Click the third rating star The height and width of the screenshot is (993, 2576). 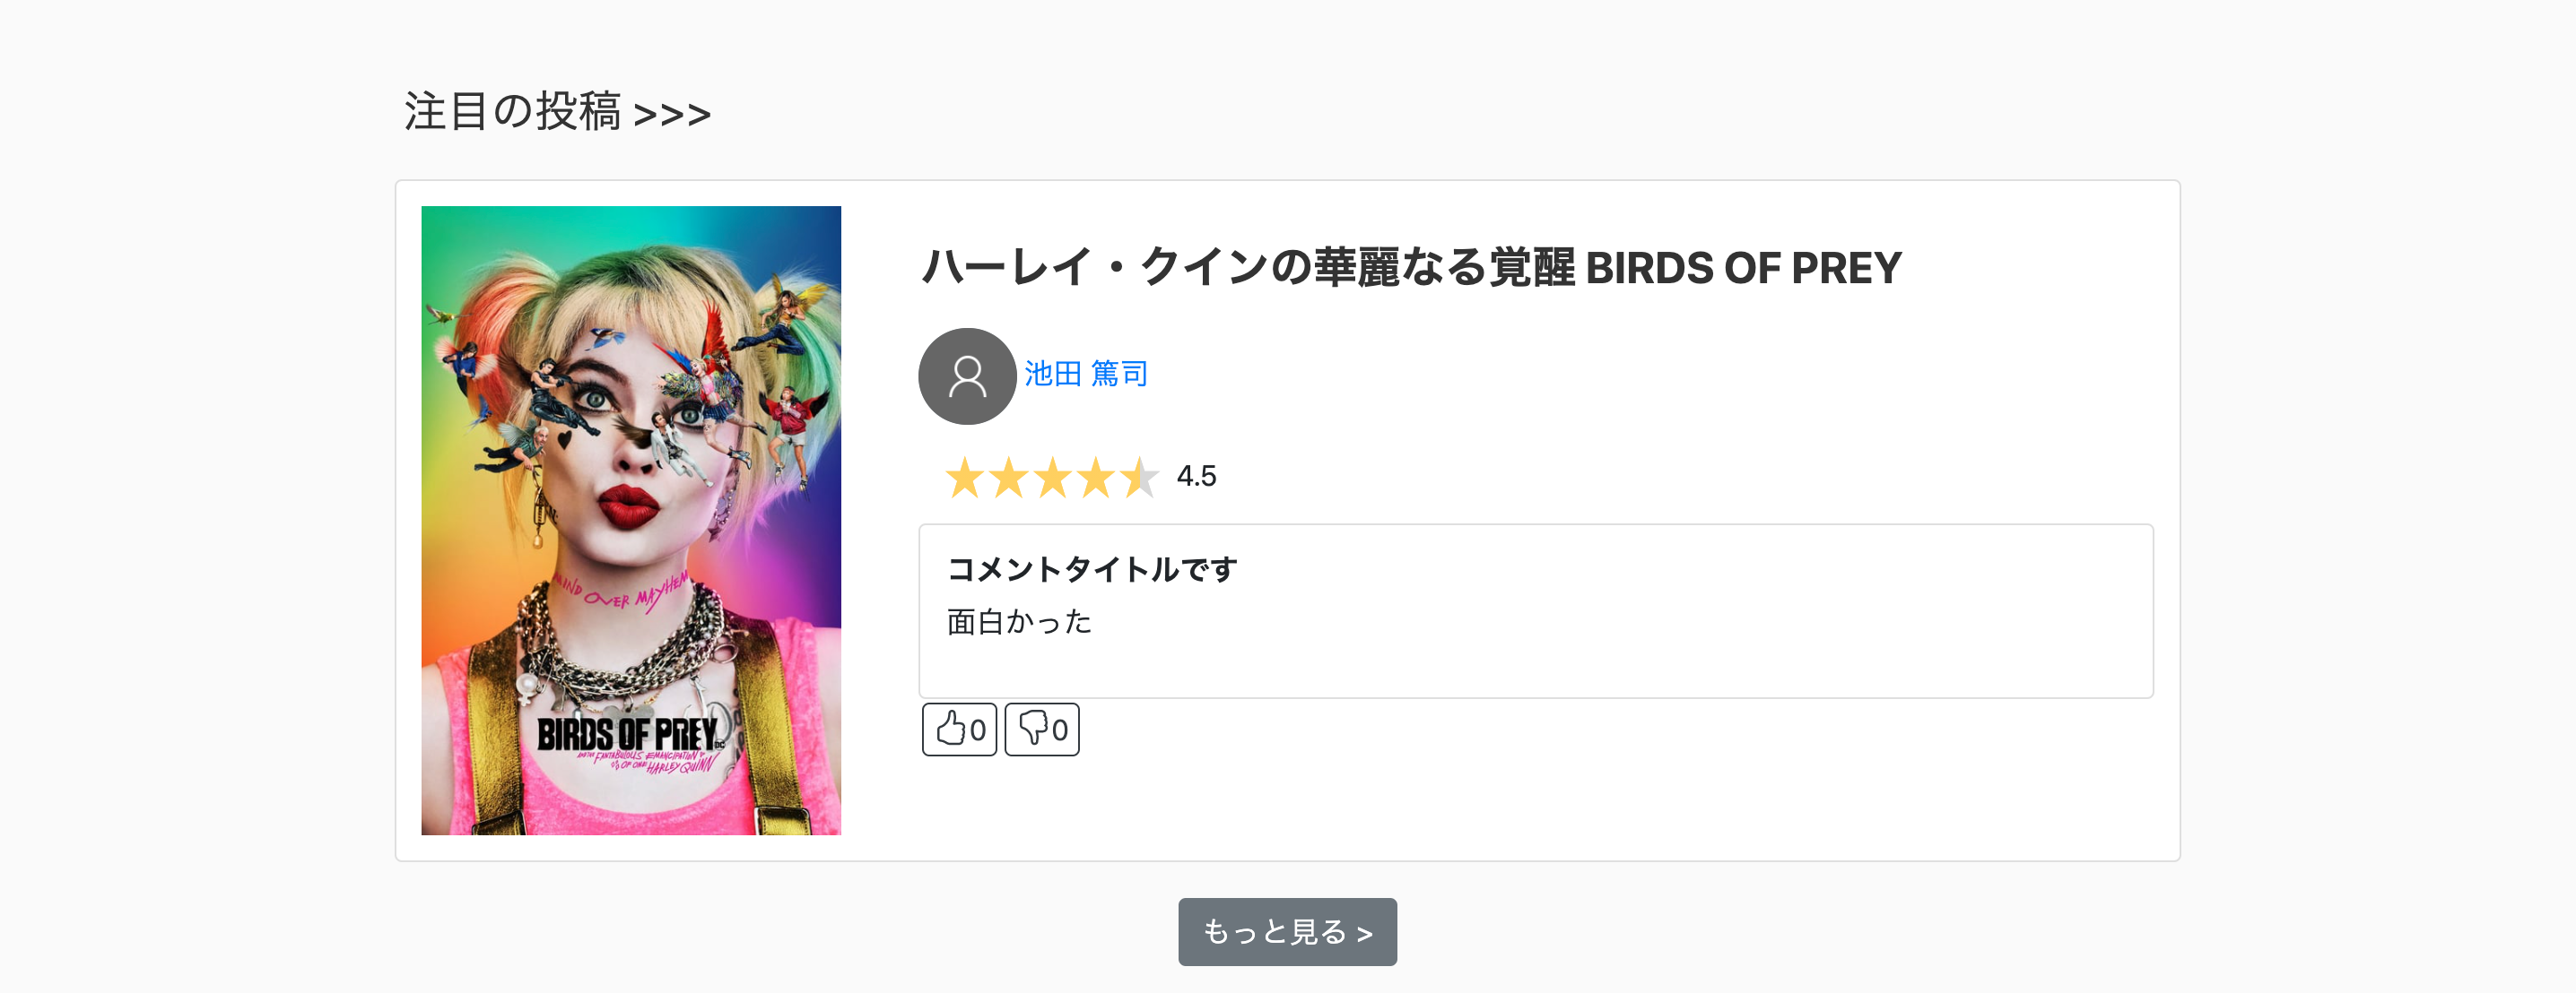coord(1053,478)
